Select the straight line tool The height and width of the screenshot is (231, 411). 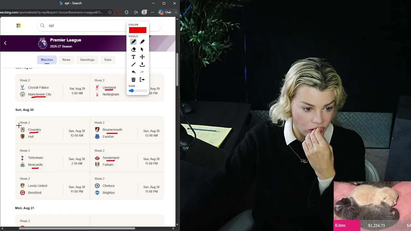(x=133, y=64)
